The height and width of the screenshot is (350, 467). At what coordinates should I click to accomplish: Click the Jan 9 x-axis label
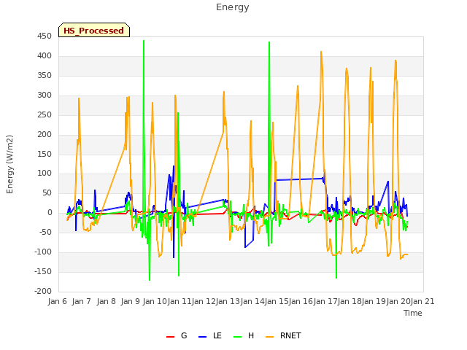[x=131, y=301]
